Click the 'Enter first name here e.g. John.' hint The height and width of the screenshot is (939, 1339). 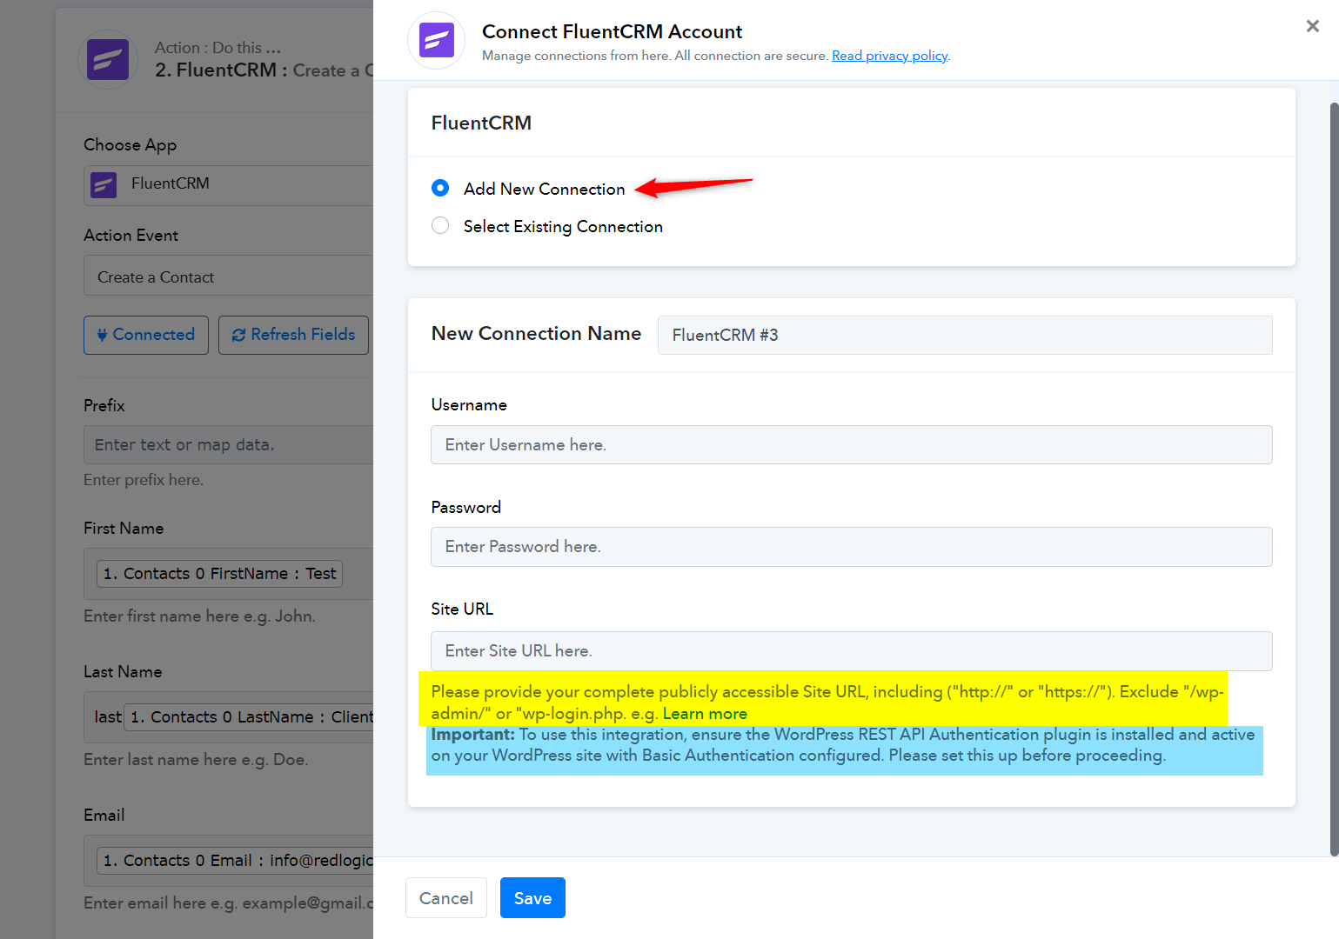199,616
